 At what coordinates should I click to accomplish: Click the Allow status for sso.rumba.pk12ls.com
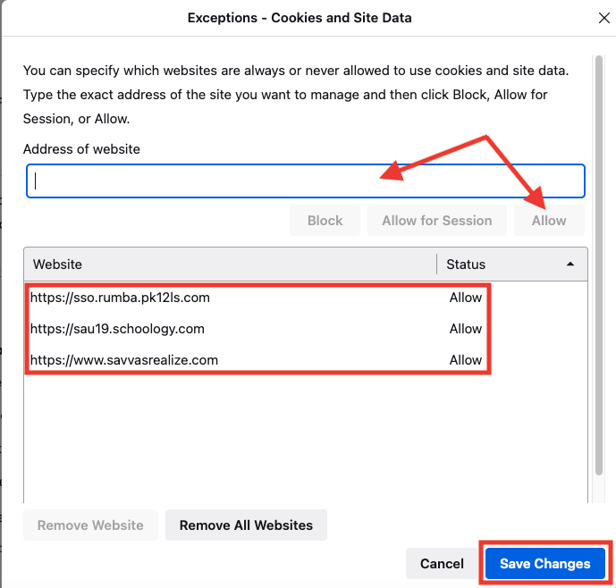466,298
